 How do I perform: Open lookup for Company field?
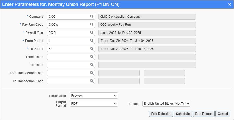click(x=92, y=17)
